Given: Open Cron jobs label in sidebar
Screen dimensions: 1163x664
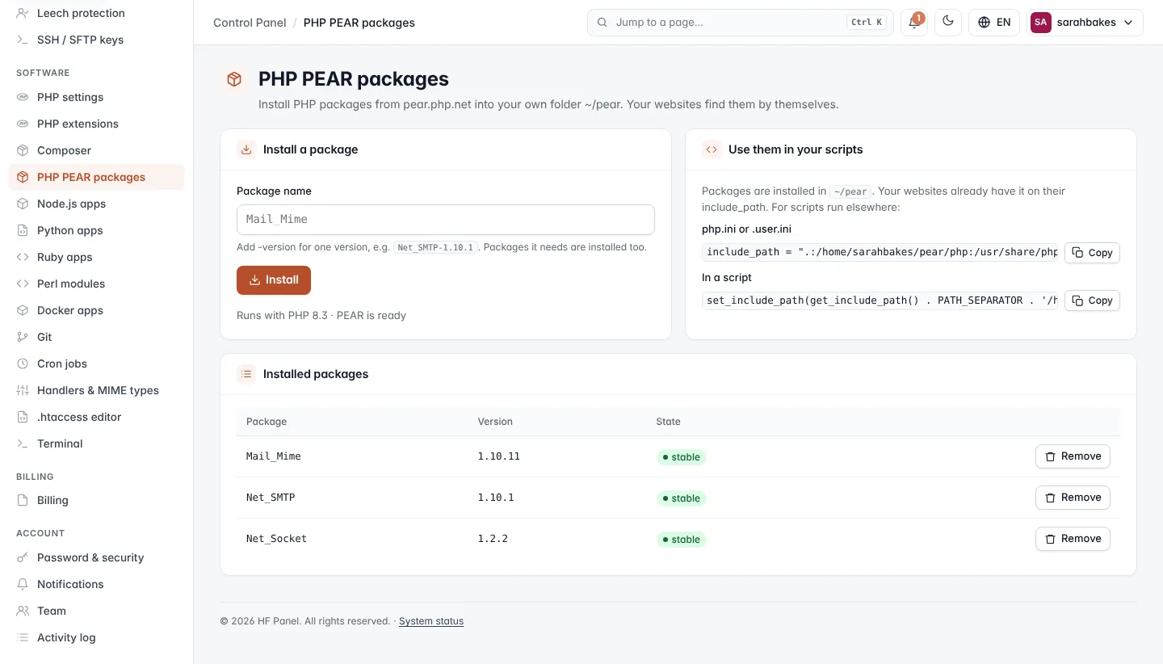Looking at the screenshot, I should click(x=62, y=364).
